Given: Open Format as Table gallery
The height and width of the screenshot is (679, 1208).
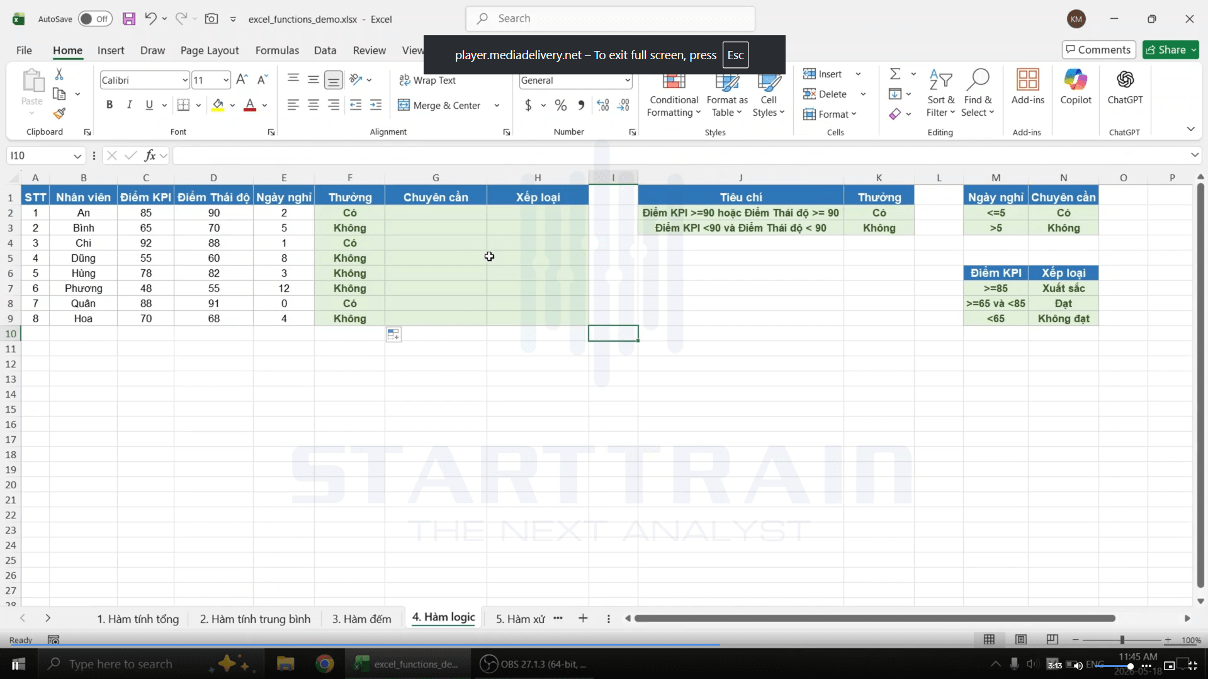Looking at the screenshot, I should click(x=727, y=94).
